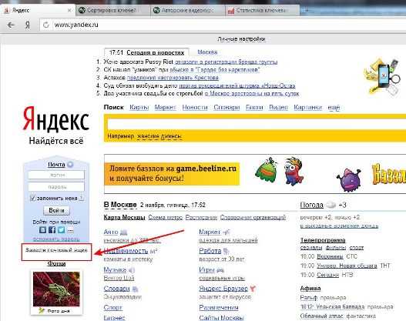Open the Погода link

tap(311, 205)
